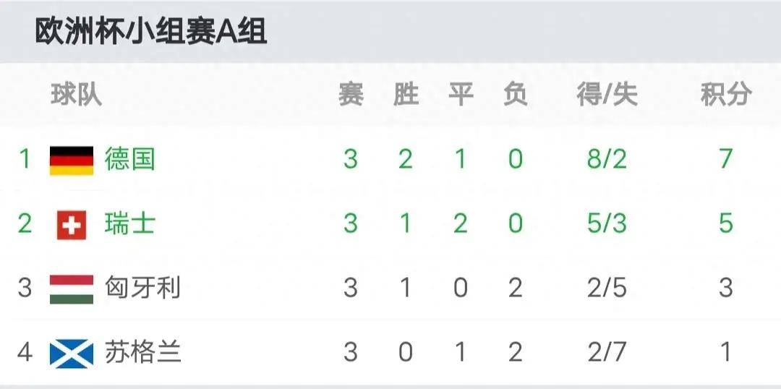This screenshot has height=389, width=781.
Task: Click the 球队 column header
Action: coord(76,95)
